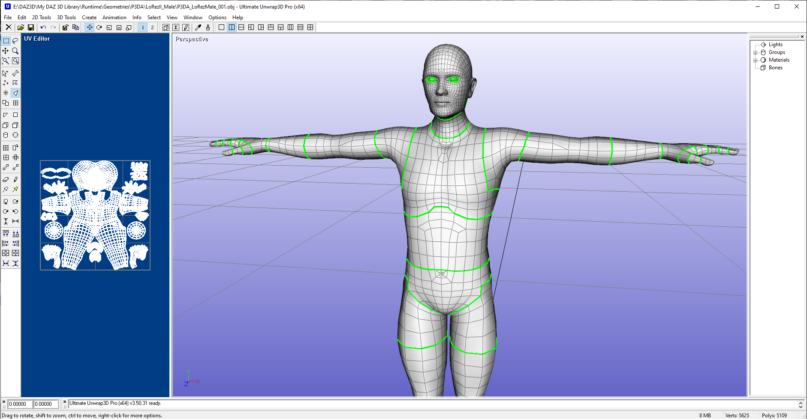Click the grid icon in the left toolbox
Viewport: 807px width, 419px height.
[6, 148]
